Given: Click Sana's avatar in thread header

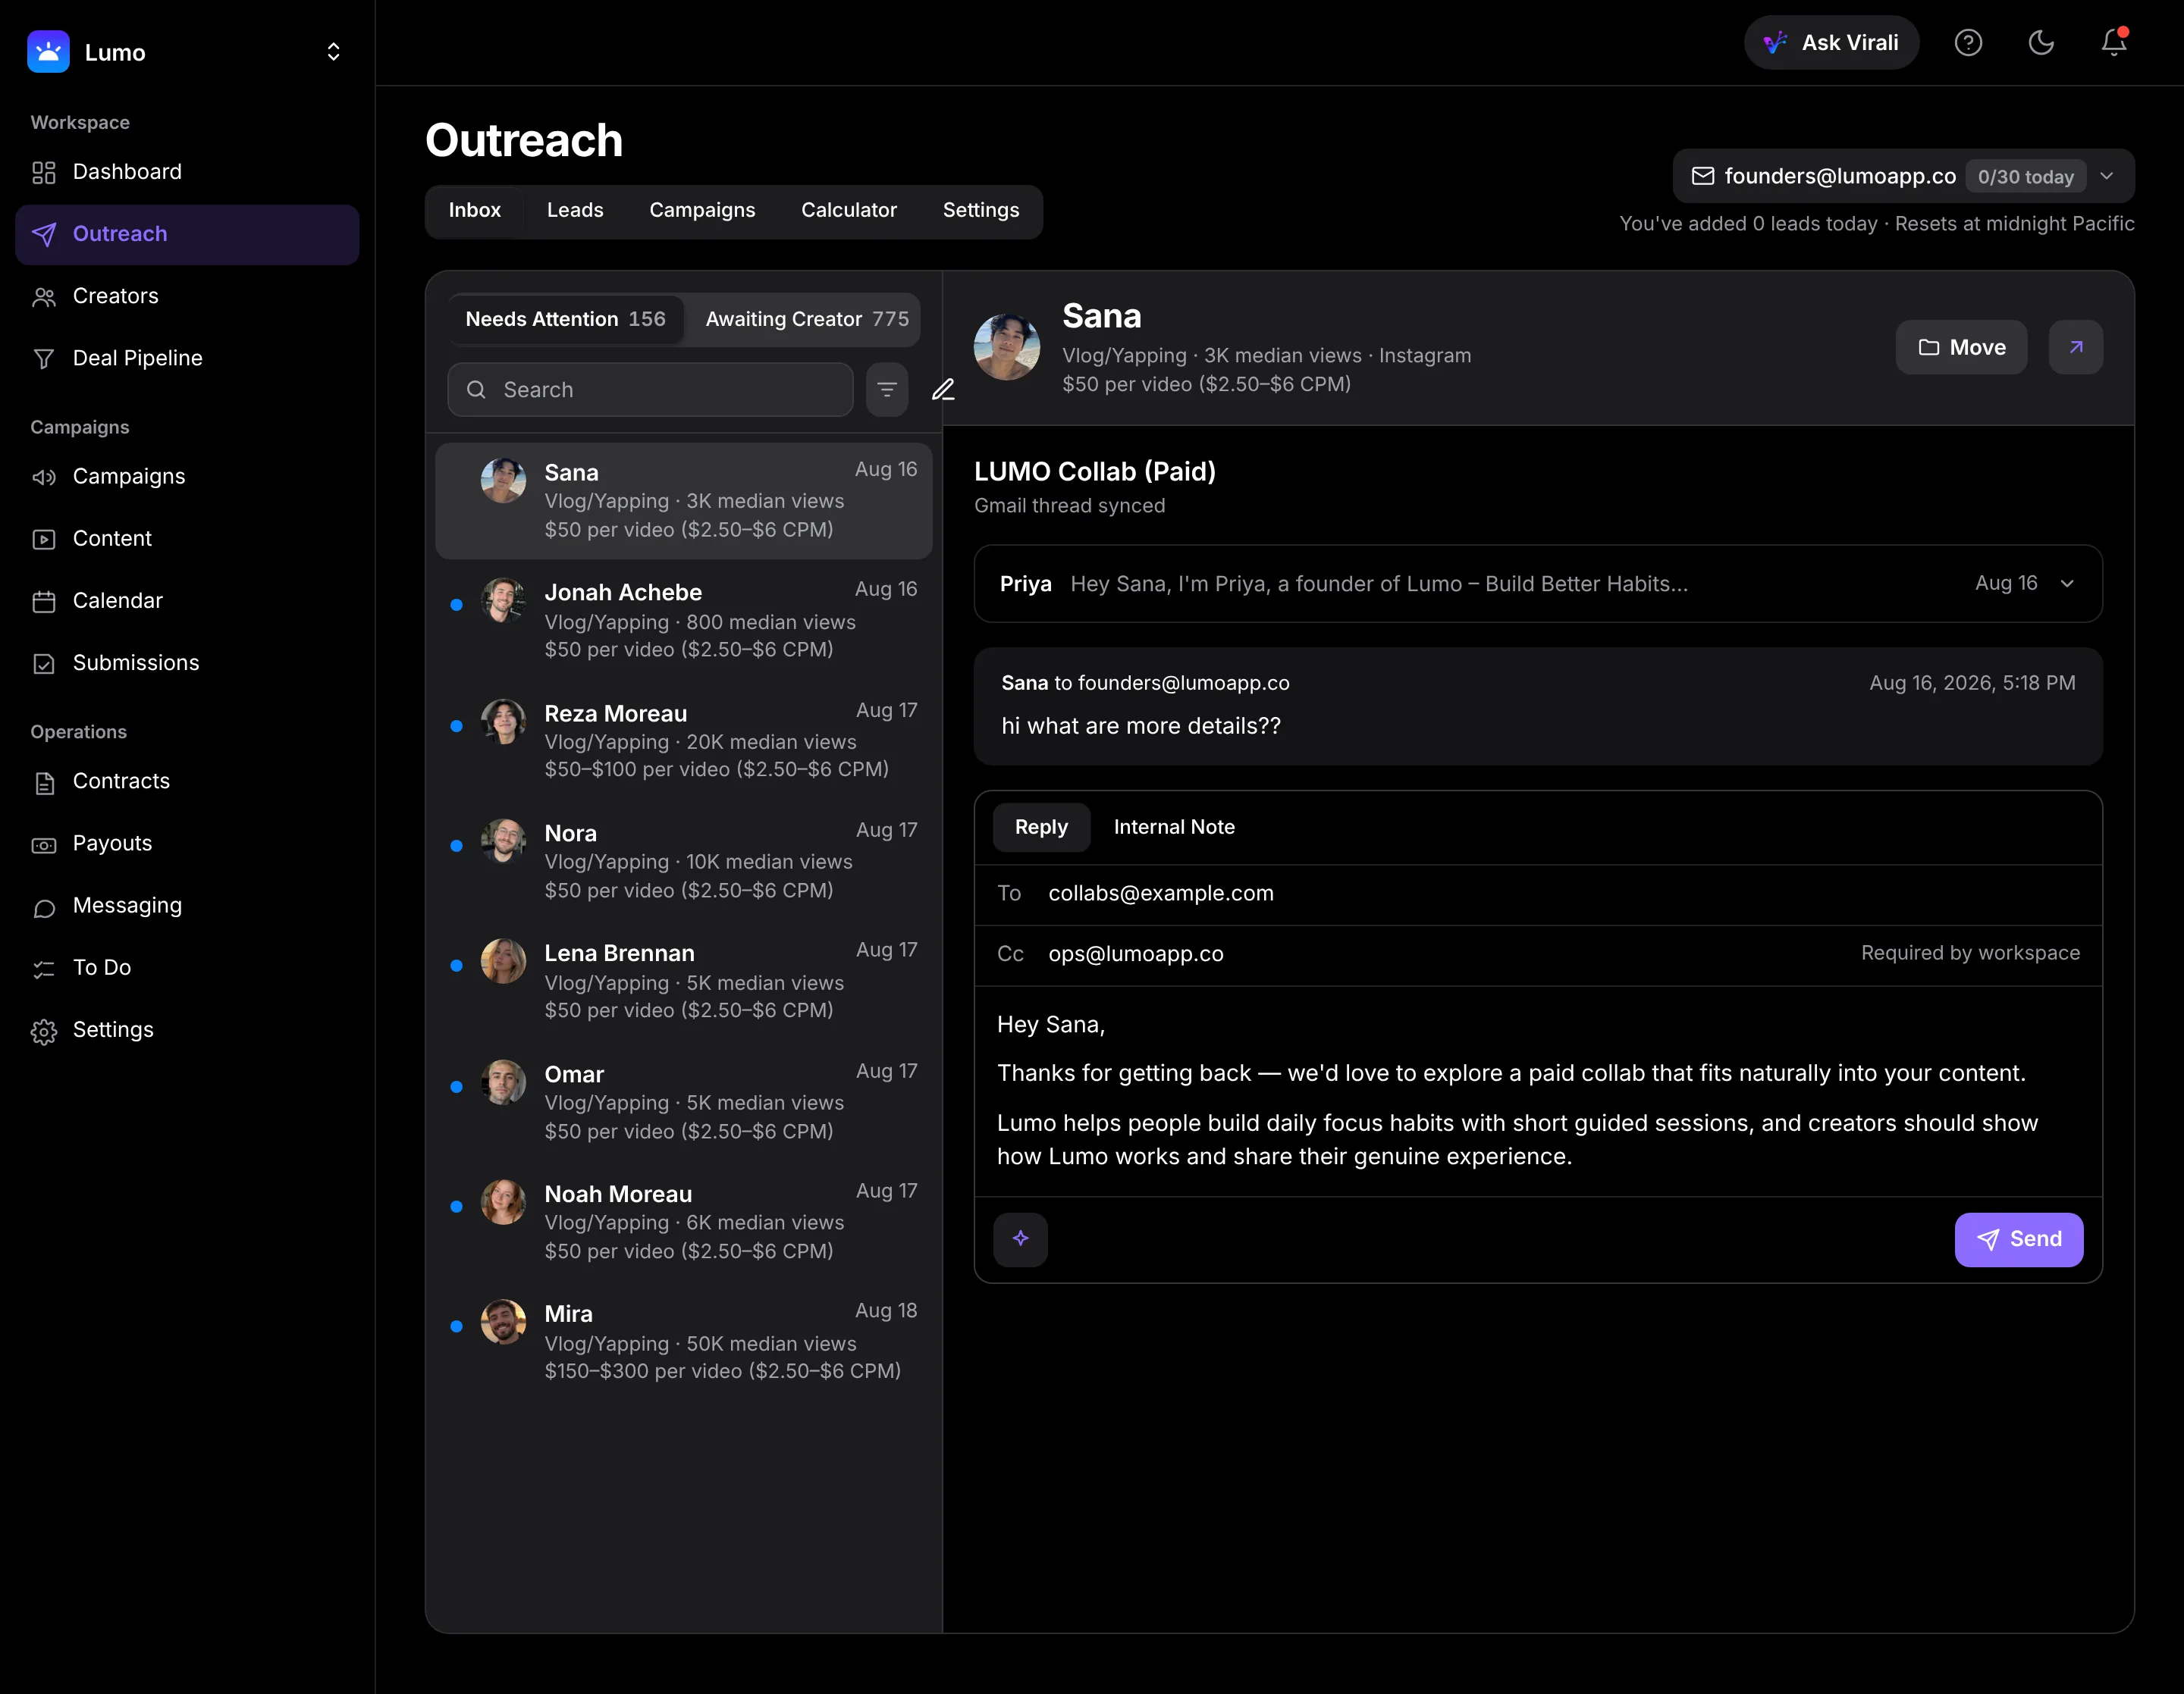Looking at the screenshot, I should 1007,348.
